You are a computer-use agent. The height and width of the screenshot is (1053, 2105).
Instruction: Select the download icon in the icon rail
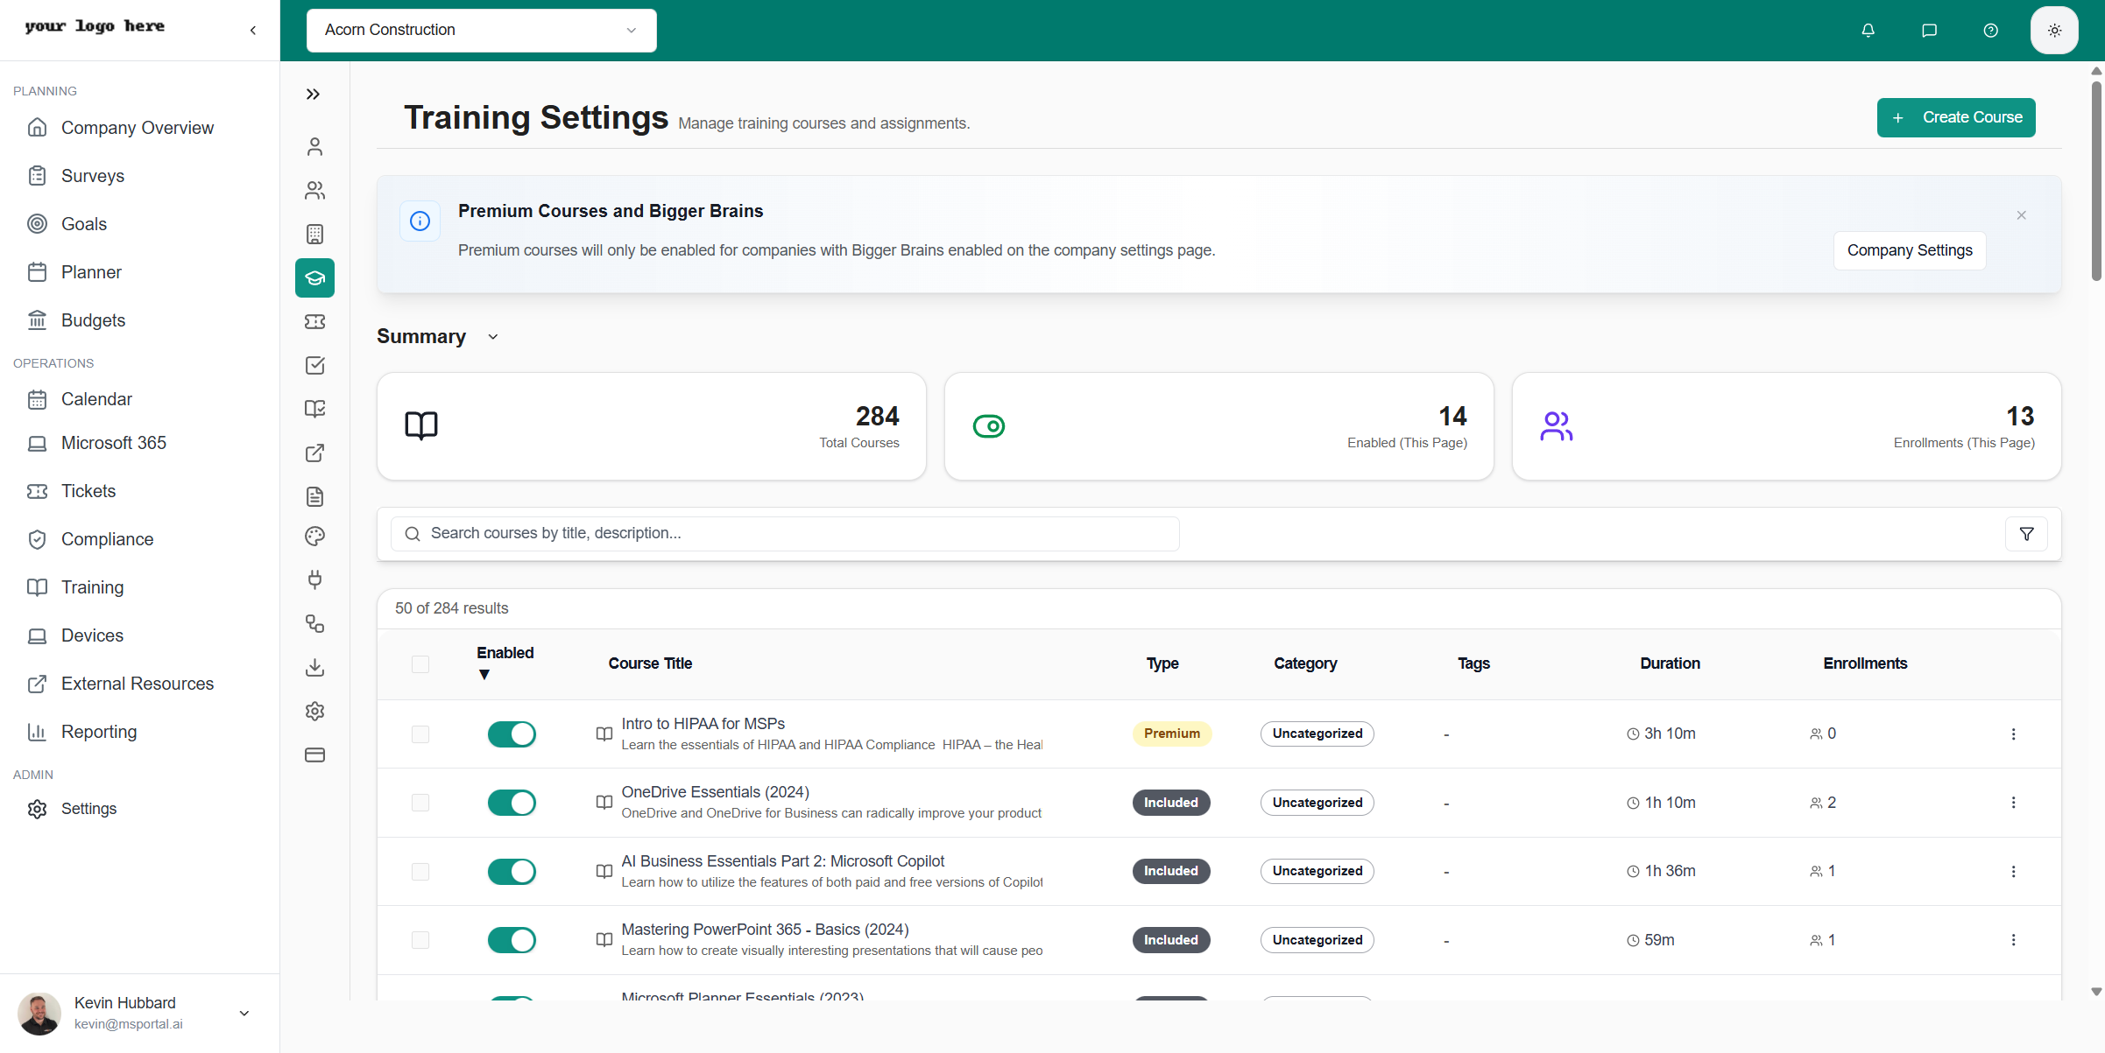coord(314,668)
